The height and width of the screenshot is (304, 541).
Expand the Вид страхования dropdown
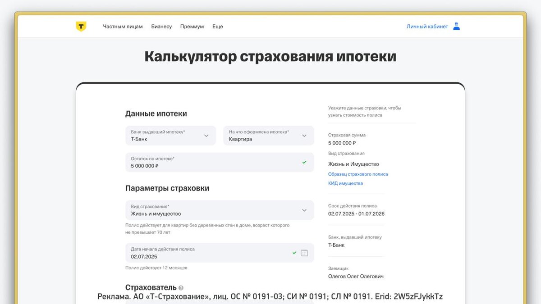coord(220,210)
